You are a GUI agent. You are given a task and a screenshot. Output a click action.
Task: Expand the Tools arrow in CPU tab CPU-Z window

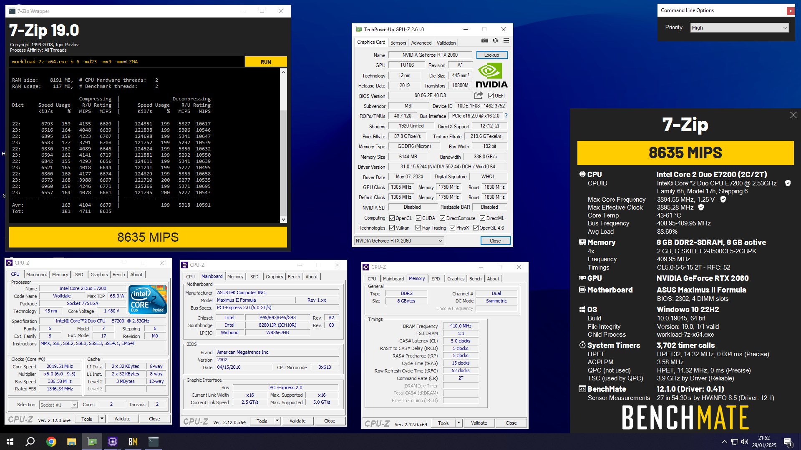[102, 419]
